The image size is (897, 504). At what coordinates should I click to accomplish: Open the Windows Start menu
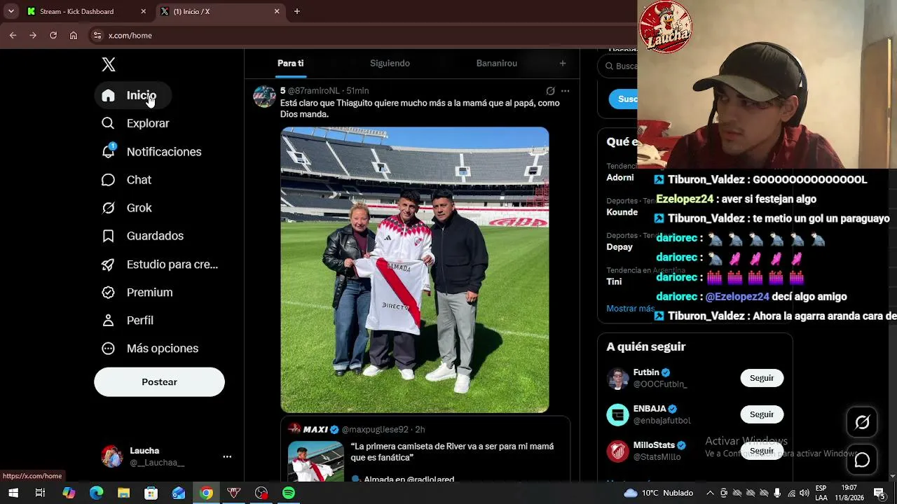tap(13, 493)
